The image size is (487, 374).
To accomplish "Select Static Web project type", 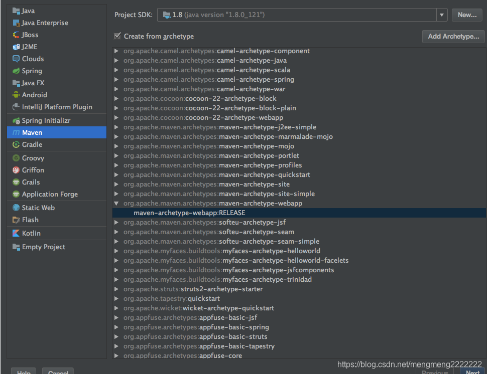I will 57,208.
